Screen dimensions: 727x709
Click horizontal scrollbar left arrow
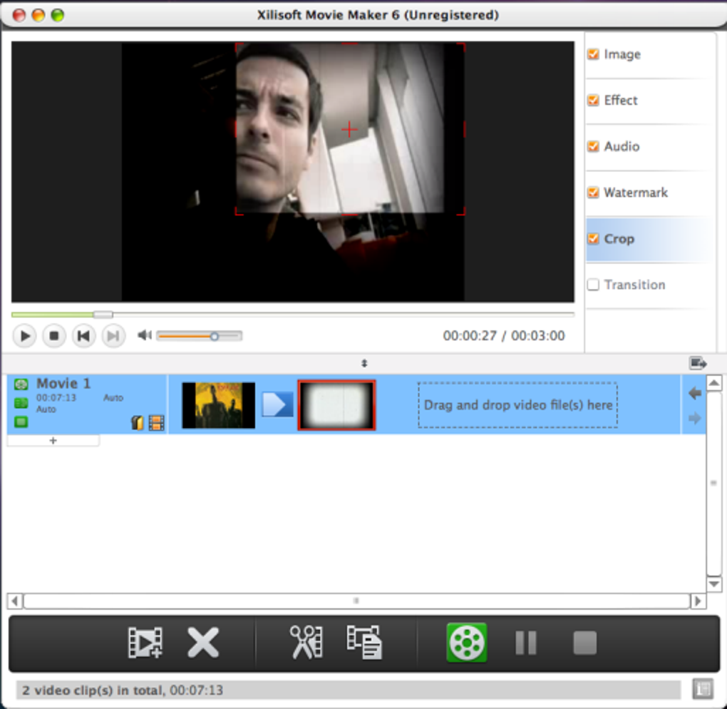(x=15, y=601)
